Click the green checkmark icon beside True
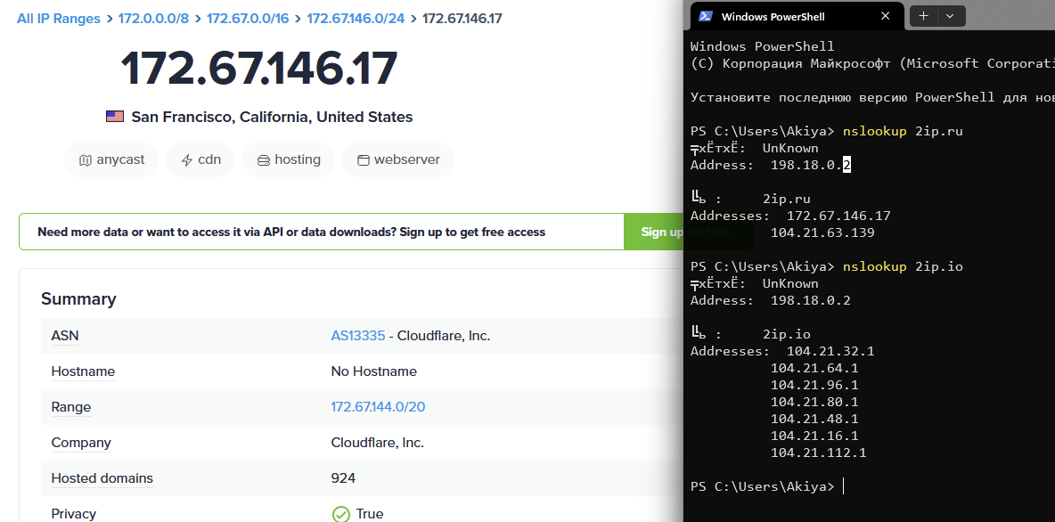Screen dimensions: 1055x522 tap(341, 514)
